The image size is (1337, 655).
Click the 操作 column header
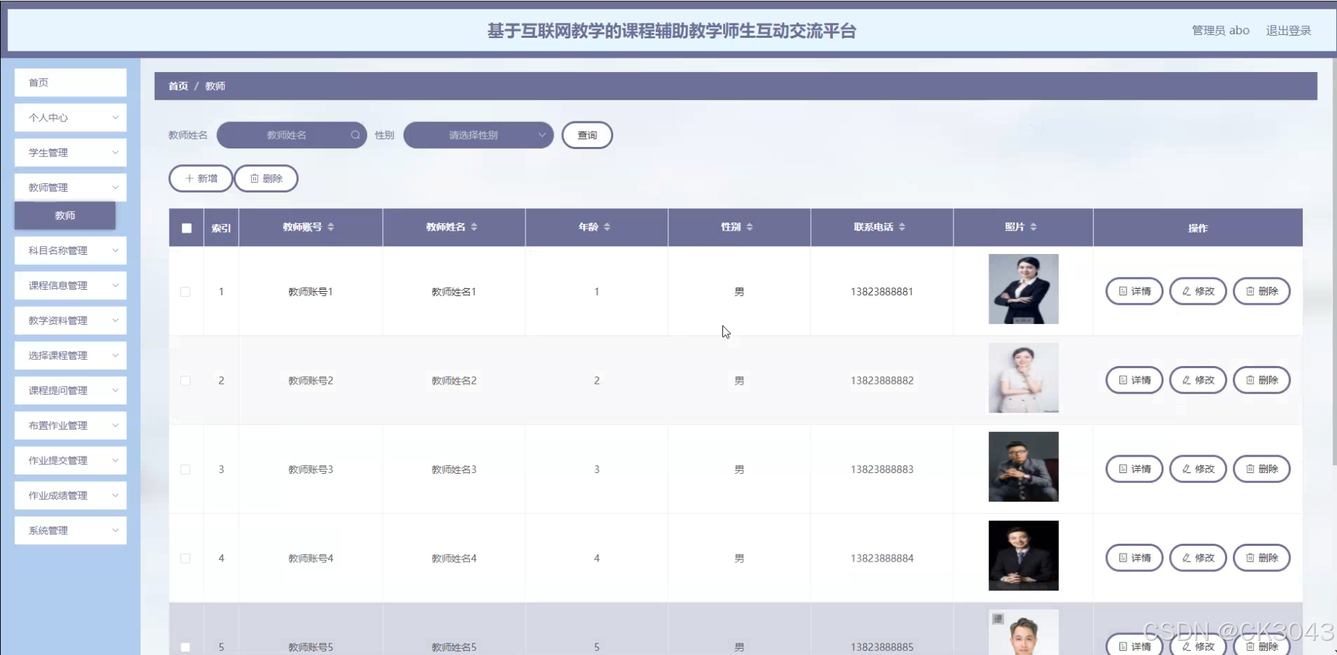pos(1198,228)
